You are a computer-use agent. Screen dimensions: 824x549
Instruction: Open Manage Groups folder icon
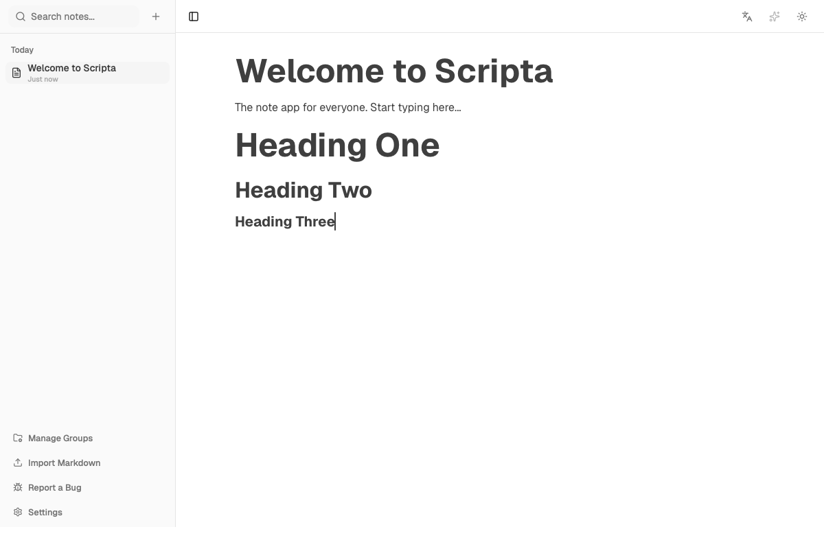pos(16,438)
